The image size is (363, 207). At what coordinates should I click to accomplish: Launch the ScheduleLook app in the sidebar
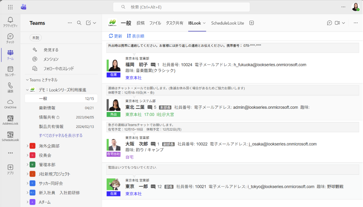point(10,136)
